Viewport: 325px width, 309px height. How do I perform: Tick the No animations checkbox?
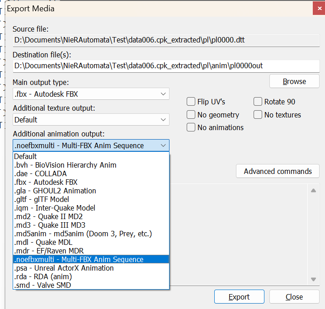click(191, 127)
